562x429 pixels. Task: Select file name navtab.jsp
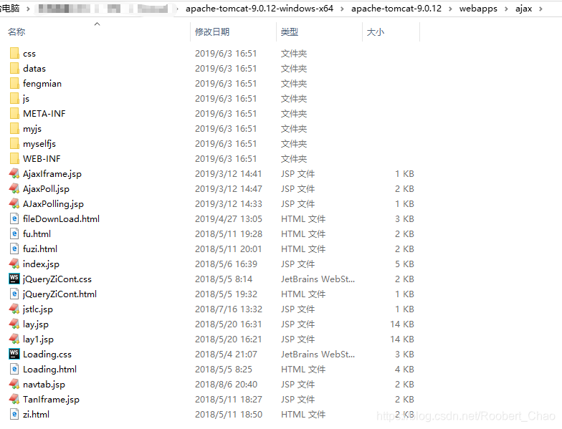click(x=44, y=384)
